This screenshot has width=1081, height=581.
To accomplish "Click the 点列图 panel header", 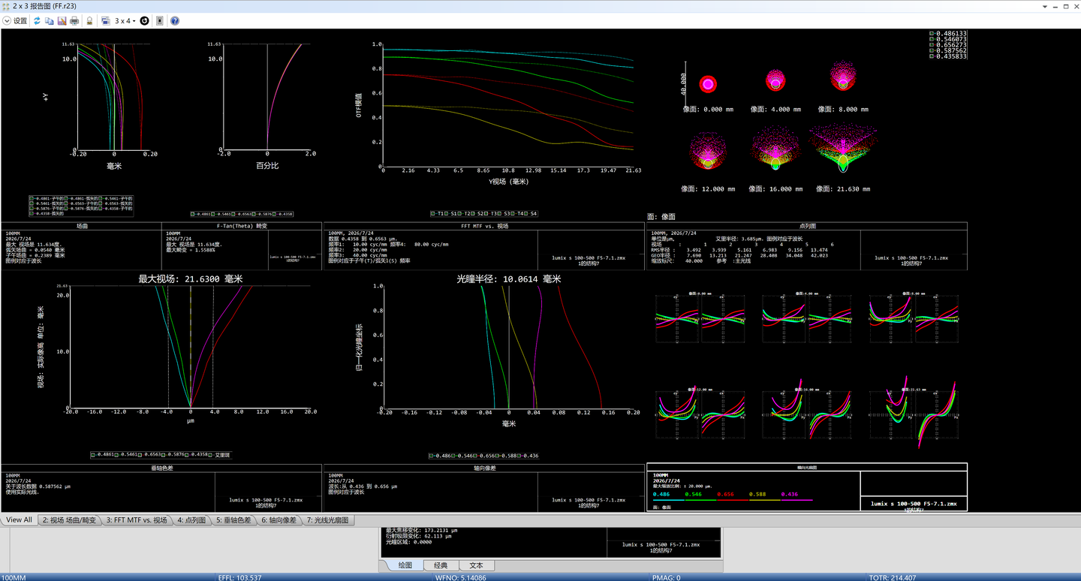I will click(806, 225).
